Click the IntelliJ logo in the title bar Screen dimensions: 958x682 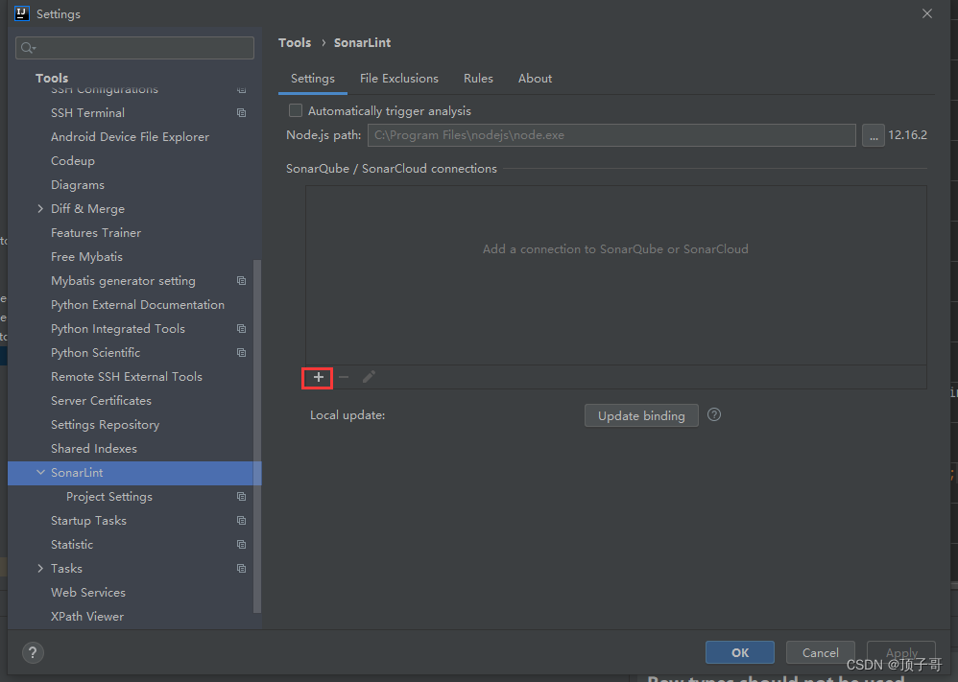(x=22, y=13)
